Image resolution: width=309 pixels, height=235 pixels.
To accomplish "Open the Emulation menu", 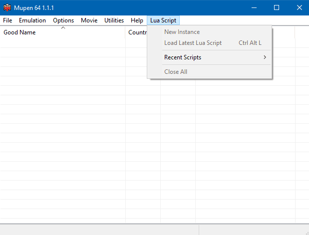I will [x=32, y=20].
